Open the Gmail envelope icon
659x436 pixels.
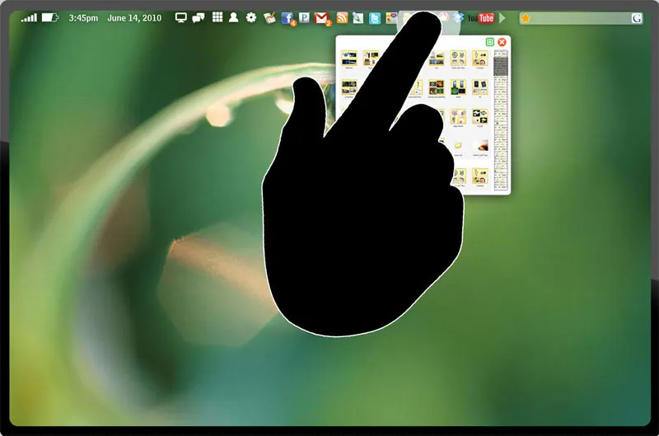pyautogui.click(x=322, y=18)
